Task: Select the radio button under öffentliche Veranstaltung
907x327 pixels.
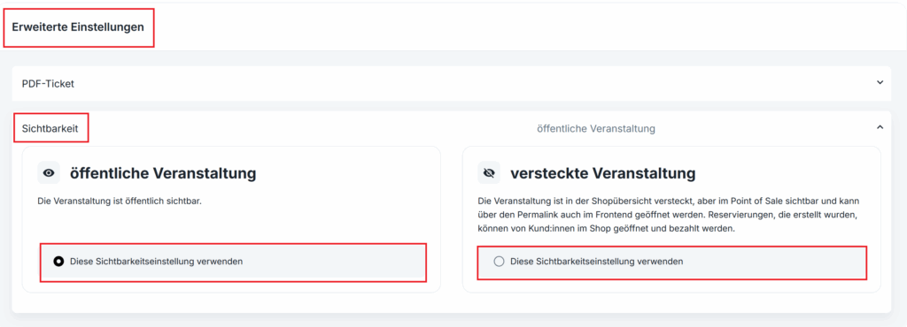Action: tap(58, 262)
